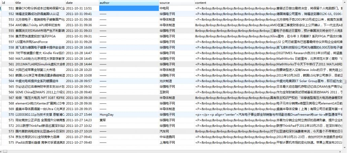The height and width of the screenshot is (153, 347).
Task: Click the date cell '2011-10-27 09:40'
Action: click(x=82, y=142)
